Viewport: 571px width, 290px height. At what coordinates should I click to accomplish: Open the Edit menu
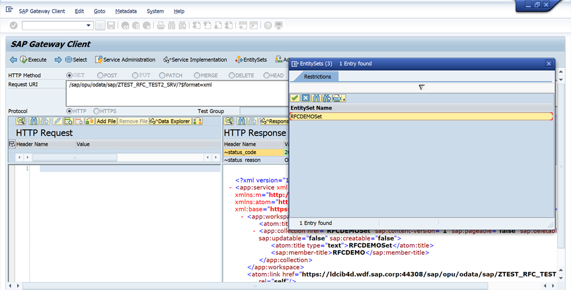80,11
